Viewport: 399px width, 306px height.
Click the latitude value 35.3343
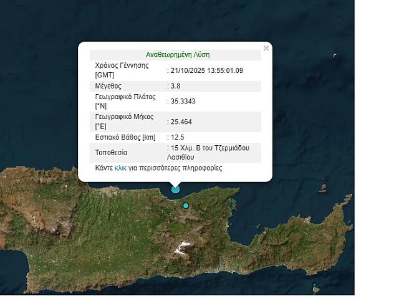click(181, 102)
